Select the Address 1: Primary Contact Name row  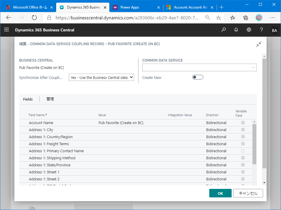(x=136, y=151)
